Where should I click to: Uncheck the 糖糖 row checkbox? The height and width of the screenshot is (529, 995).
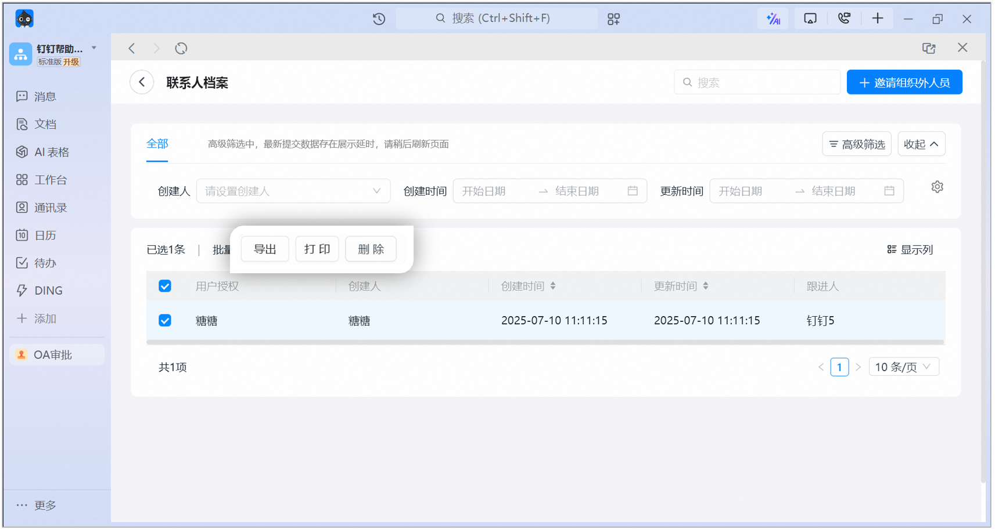pos(165,320)
